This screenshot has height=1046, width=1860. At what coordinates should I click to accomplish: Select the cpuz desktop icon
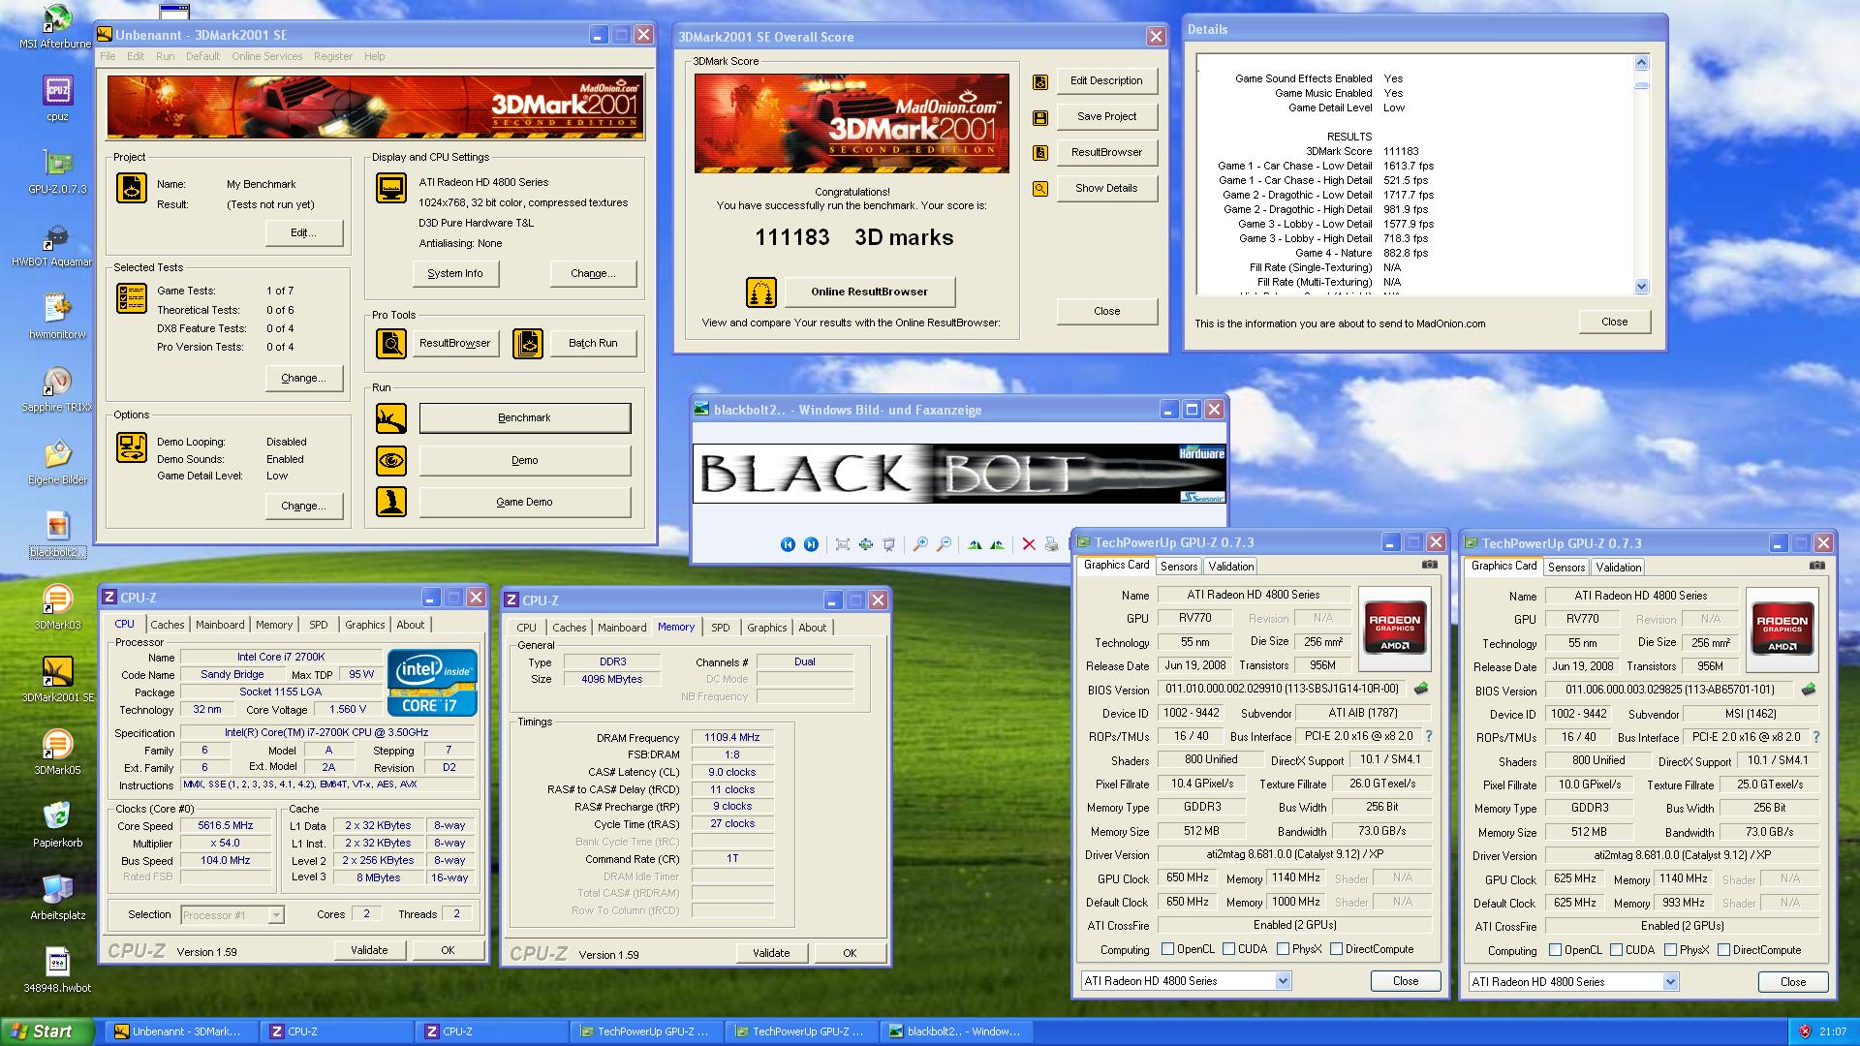57,99
